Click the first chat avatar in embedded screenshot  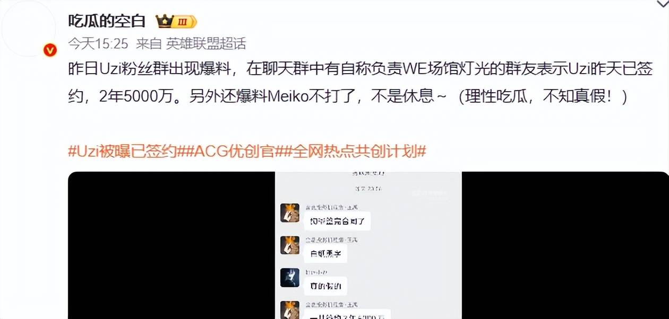(x=290, y=213)
